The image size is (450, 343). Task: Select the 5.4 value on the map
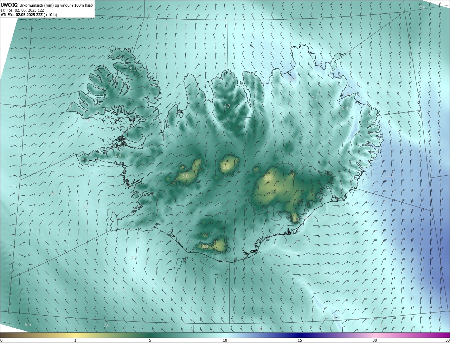click(118, 155)
